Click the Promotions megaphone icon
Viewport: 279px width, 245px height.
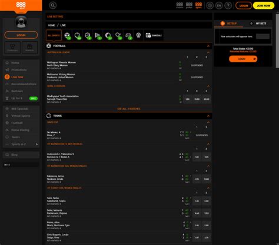click(7, 70)
